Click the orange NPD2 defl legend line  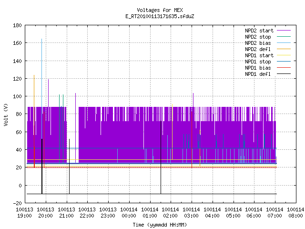coord(284,49)
